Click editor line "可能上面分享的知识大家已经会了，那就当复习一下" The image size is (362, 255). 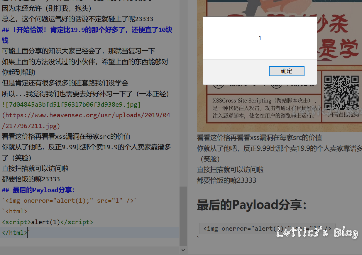pos(78,51)
